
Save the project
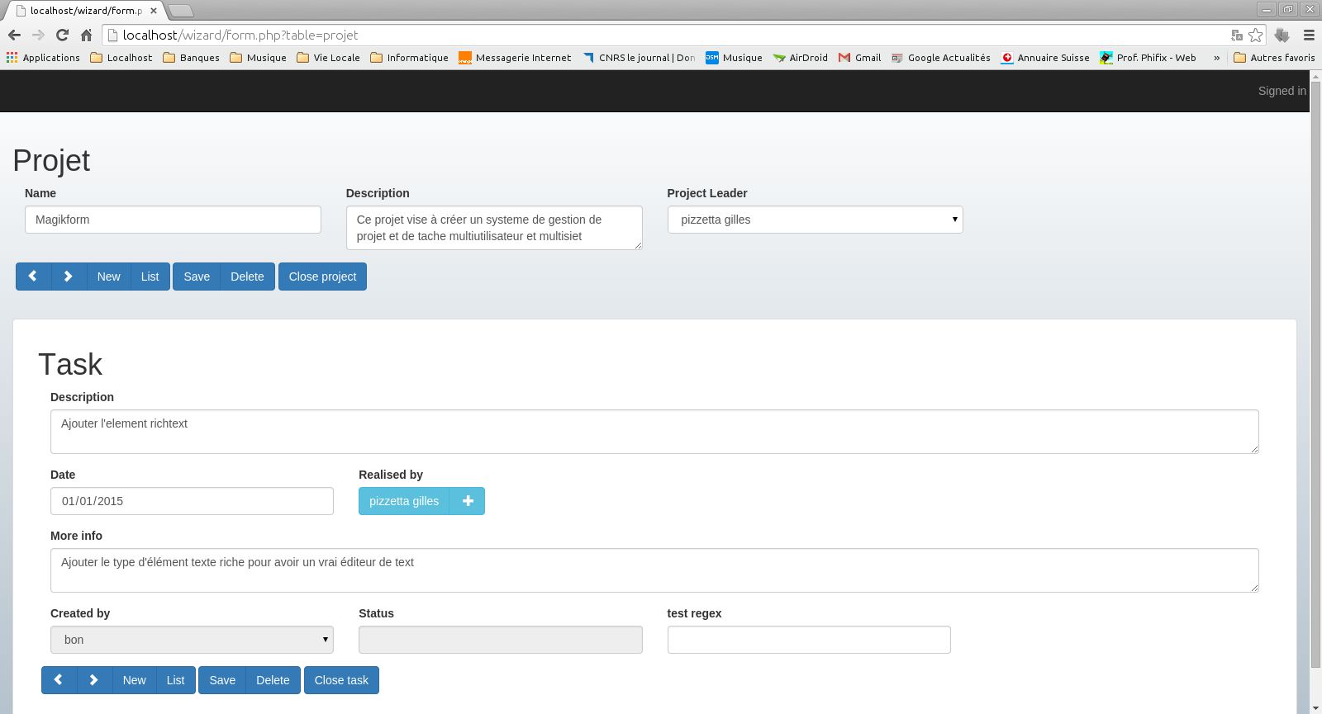pos(197,277)
